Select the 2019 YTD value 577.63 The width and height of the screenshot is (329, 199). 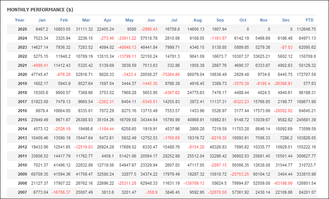(309, 84)
